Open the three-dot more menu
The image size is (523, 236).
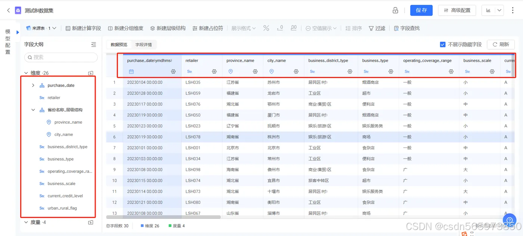pyautogui.click(x=513, y=10)
